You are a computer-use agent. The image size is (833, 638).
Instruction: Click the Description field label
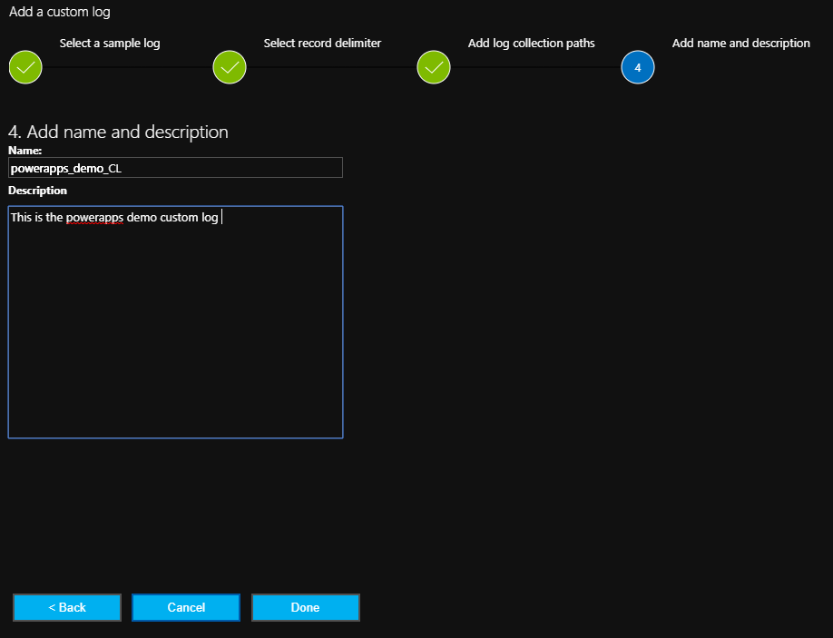coord(37,191)
